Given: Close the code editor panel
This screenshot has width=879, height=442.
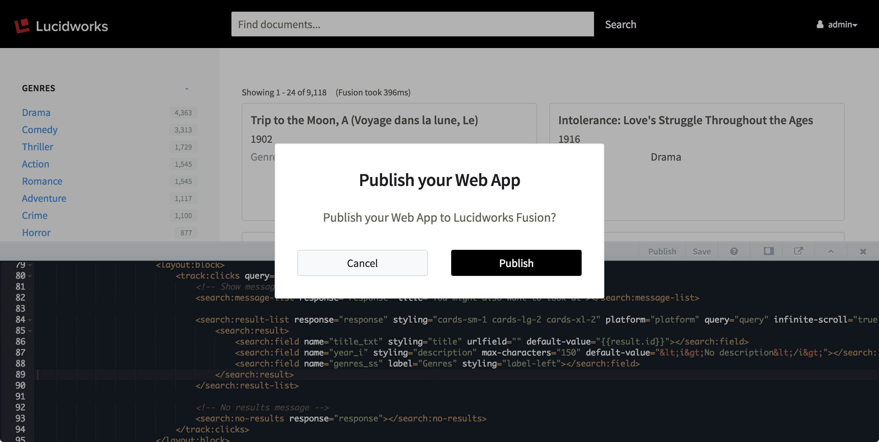Looking at the screenshot, I should coord(863,252).
